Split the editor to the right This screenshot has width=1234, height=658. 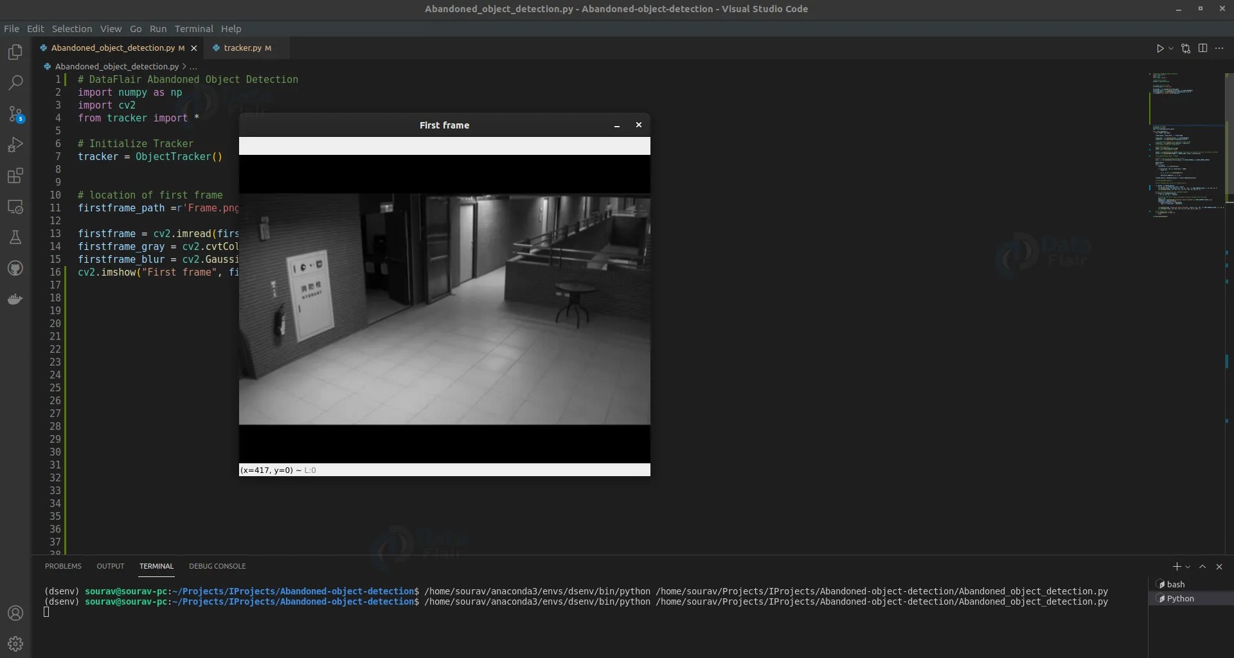click(1202, 48)
